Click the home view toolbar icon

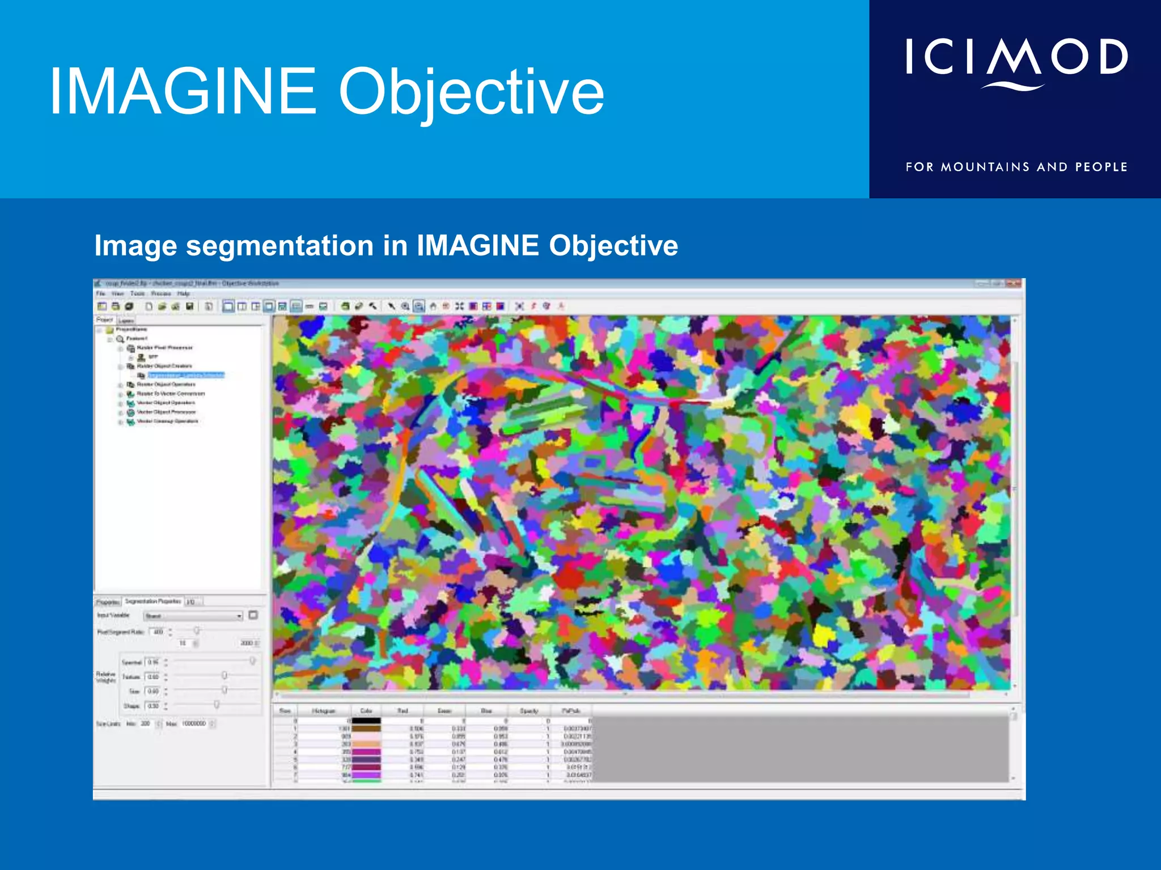[x=433, y=306]
